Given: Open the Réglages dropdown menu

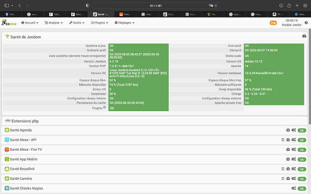Looking at the screenshot, I should coord(124,23).
